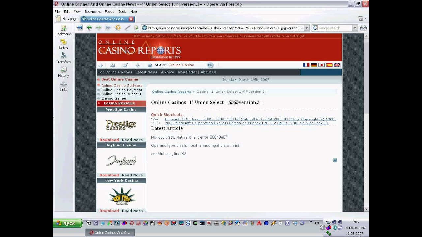Click the Google search input field
This screenshot has width=422, height=237.
335,28
